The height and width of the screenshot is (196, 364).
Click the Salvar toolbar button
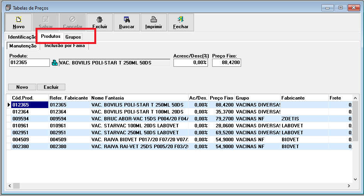point(46,22)
